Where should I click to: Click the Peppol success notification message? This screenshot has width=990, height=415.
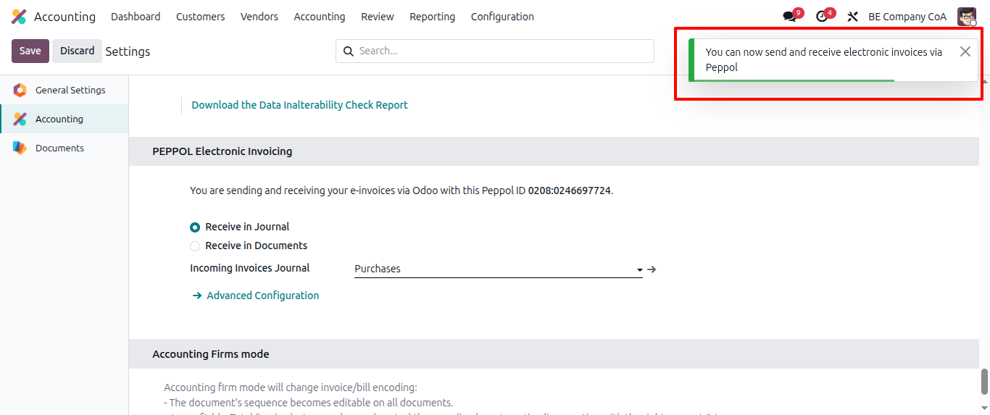[824, 59]
